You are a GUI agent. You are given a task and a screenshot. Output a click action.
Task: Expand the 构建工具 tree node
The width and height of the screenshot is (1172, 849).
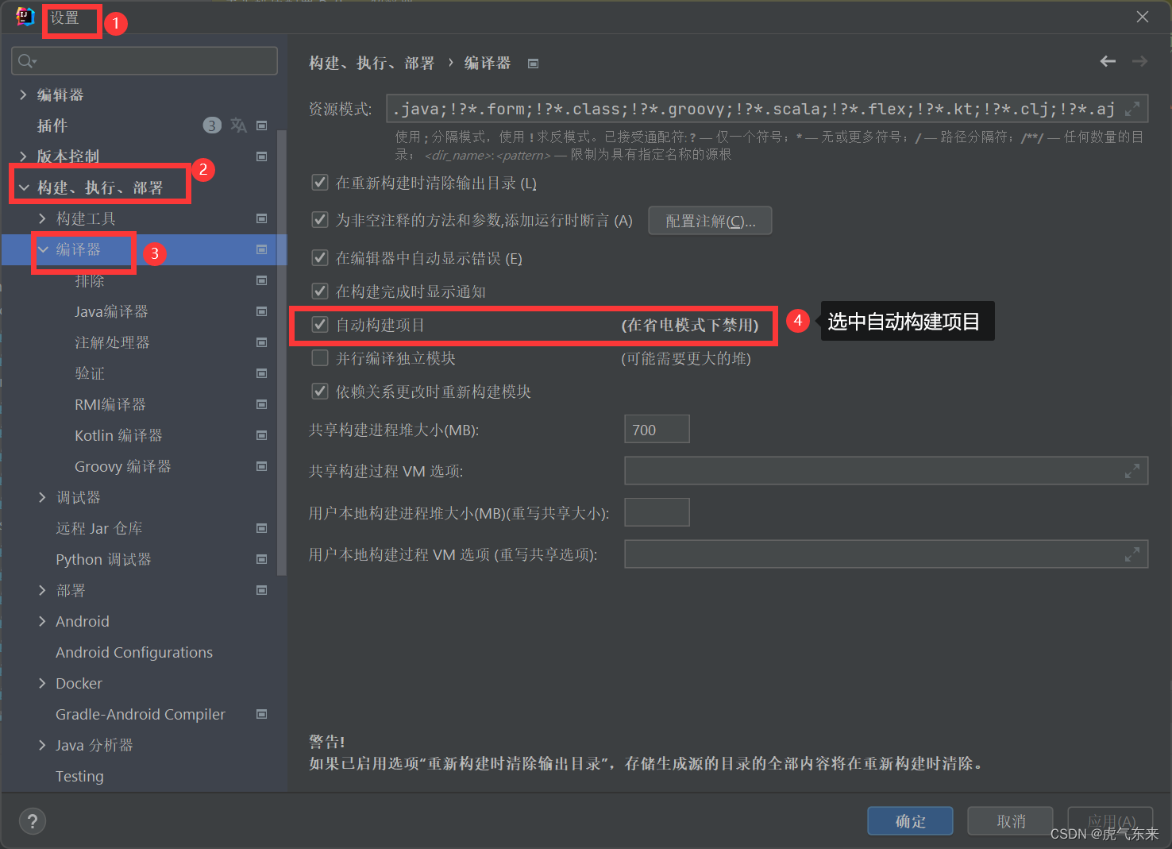tap(42, 218)
